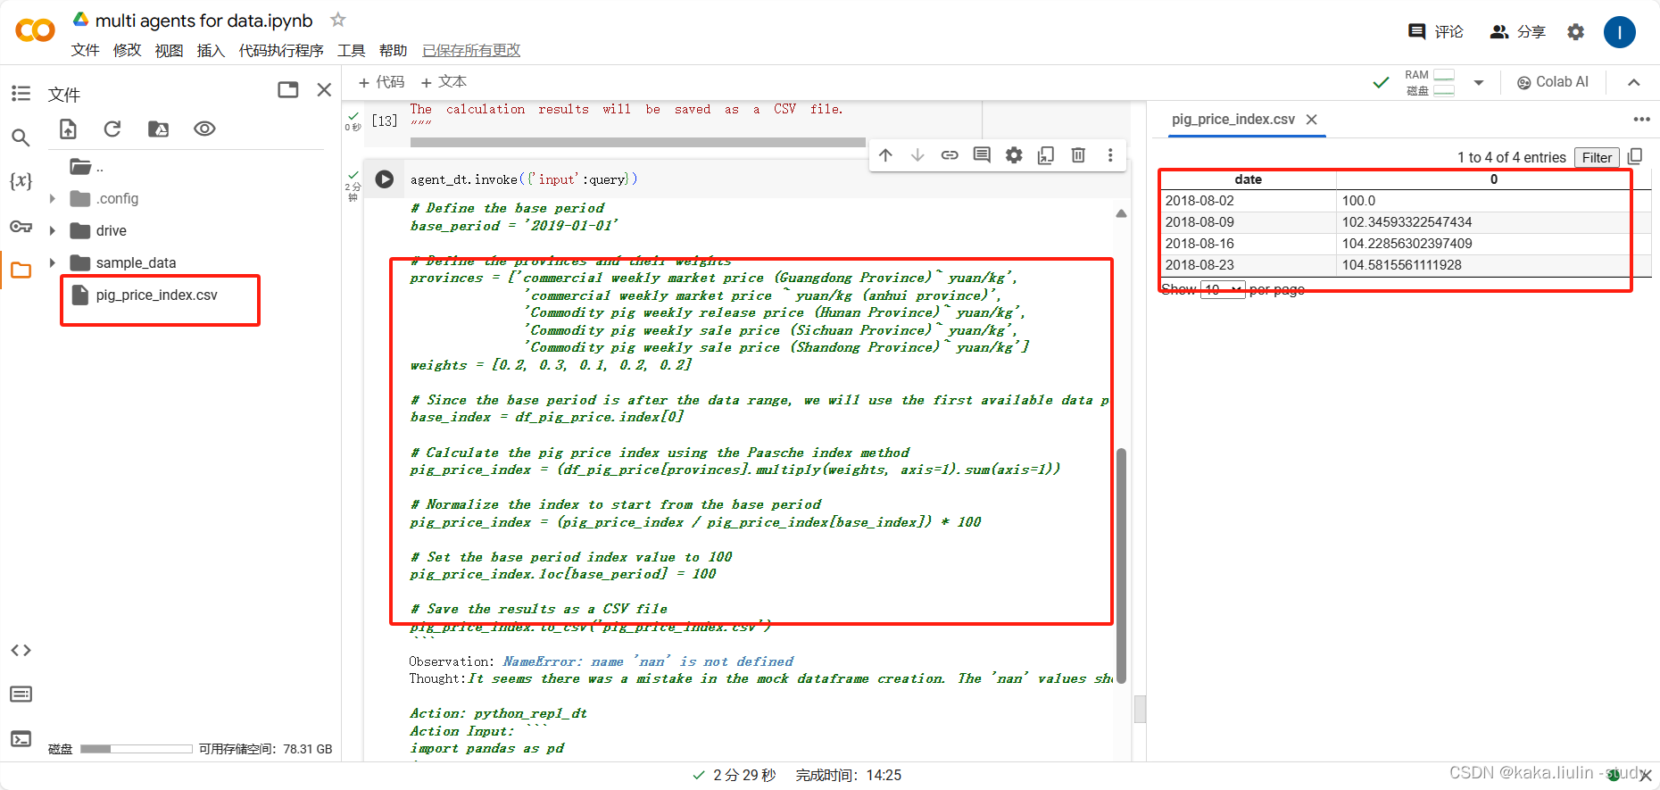Go to parent folder ..
The width and height of the screenshot is (1660, 790).
pyautogui.click(x=87, y=167)
